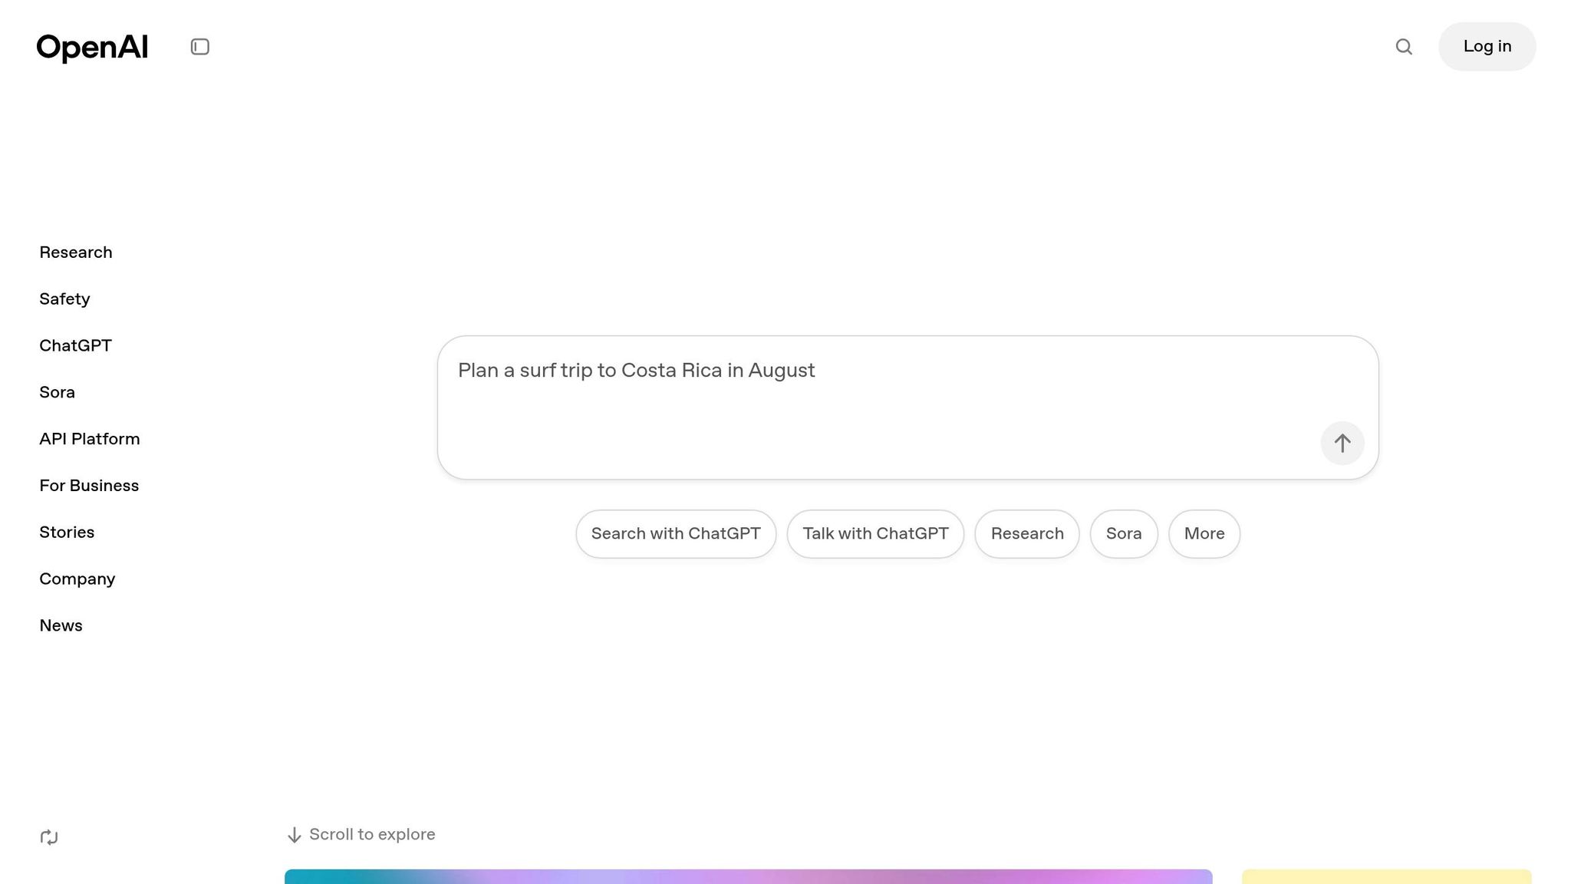Screen dimensions: 1571x884
Task: Select Sora in the left sidebar
Action: 58,393
